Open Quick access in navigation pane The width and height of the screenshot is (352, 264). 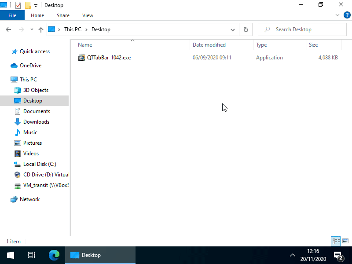[35, 51]
